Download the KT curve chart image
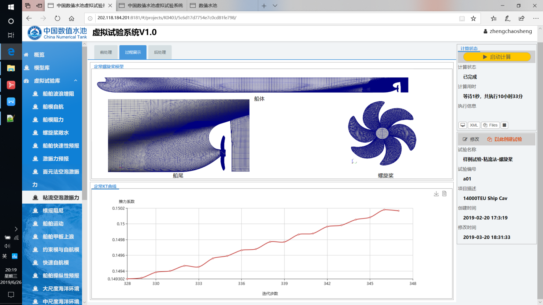 [436, 194]
